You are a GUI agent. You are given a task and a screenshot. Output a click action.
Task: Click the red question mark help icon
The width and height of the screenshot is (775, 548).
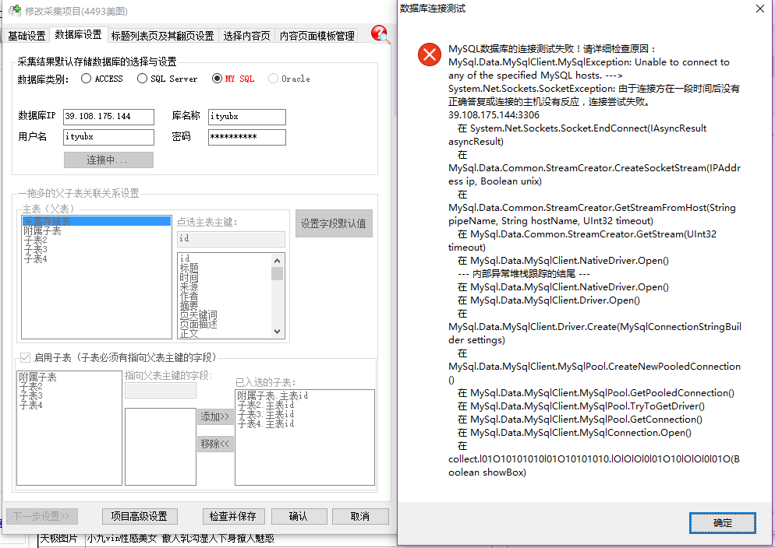click(x=380, y=34)
